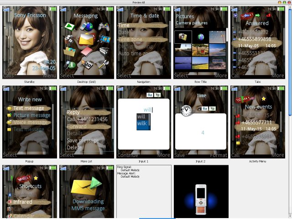292x219 pixels.
Task: Click the window's vertical scrollbar
Action: coord(290,112)
